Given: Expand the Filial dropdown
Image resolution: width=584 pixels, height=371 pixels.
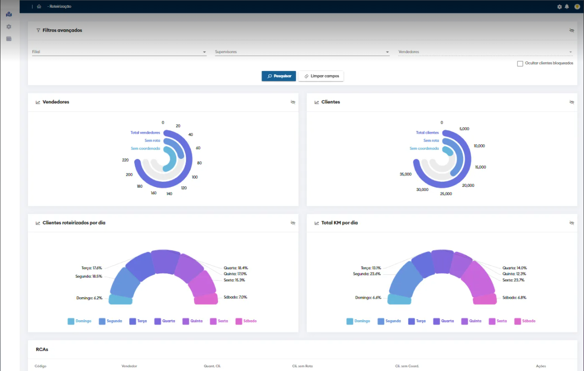Looking at the screenshot, I should 204,52.
